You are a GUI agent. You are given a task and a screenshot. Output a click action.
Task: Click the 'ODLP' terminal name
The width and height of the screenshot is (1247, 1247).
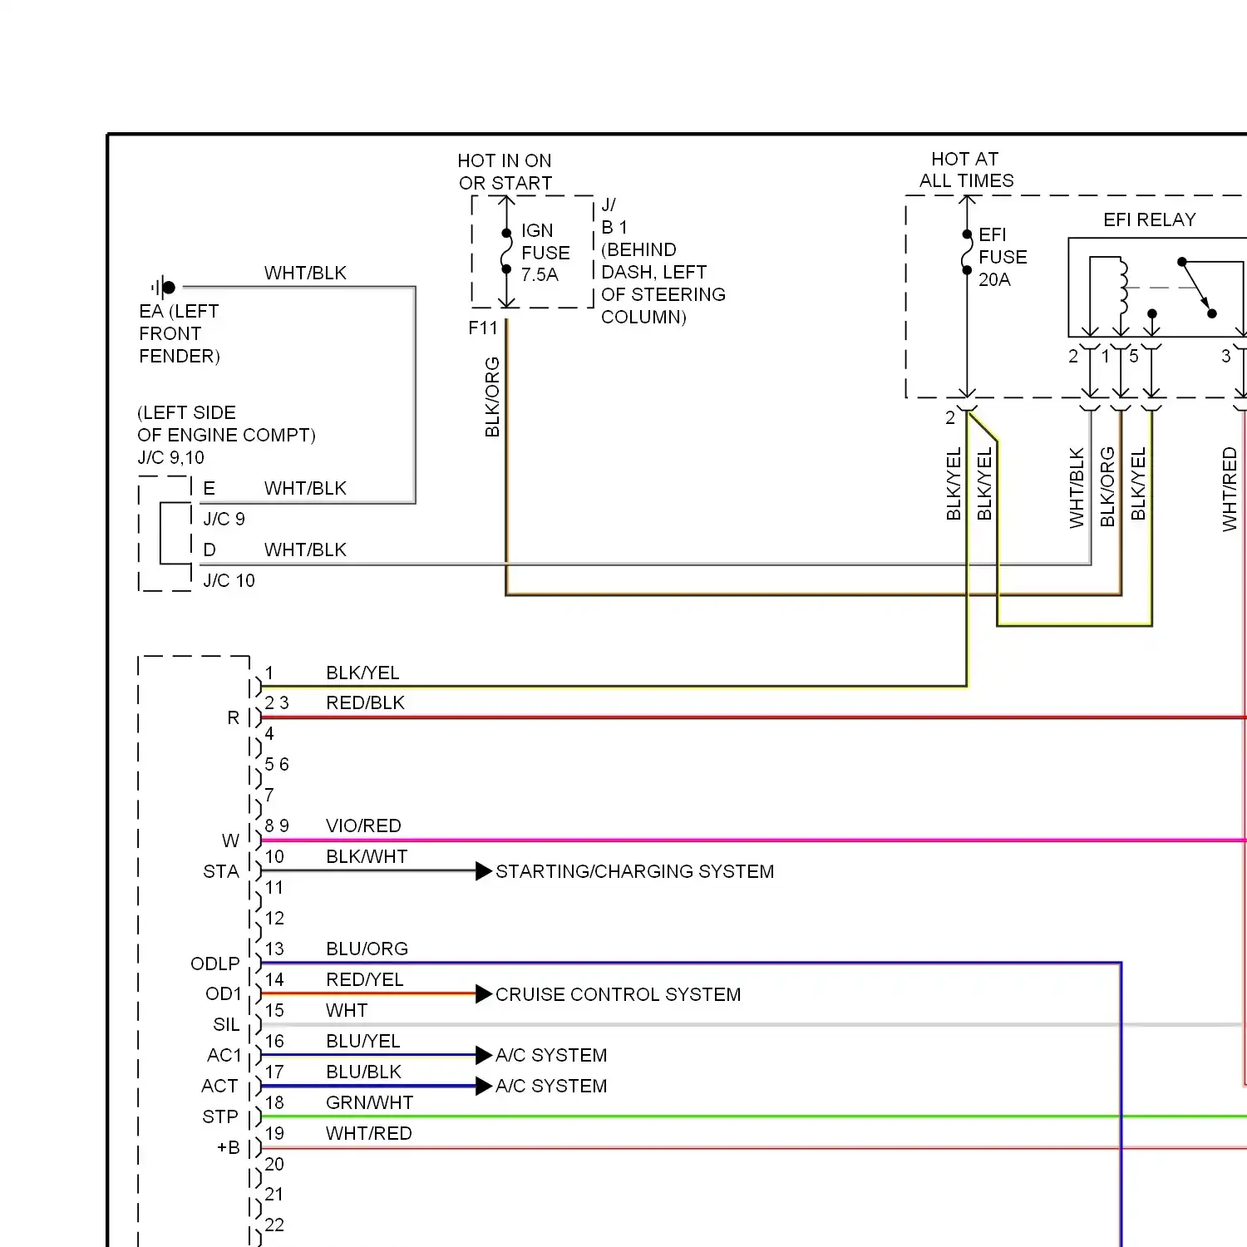coord(215,964)
